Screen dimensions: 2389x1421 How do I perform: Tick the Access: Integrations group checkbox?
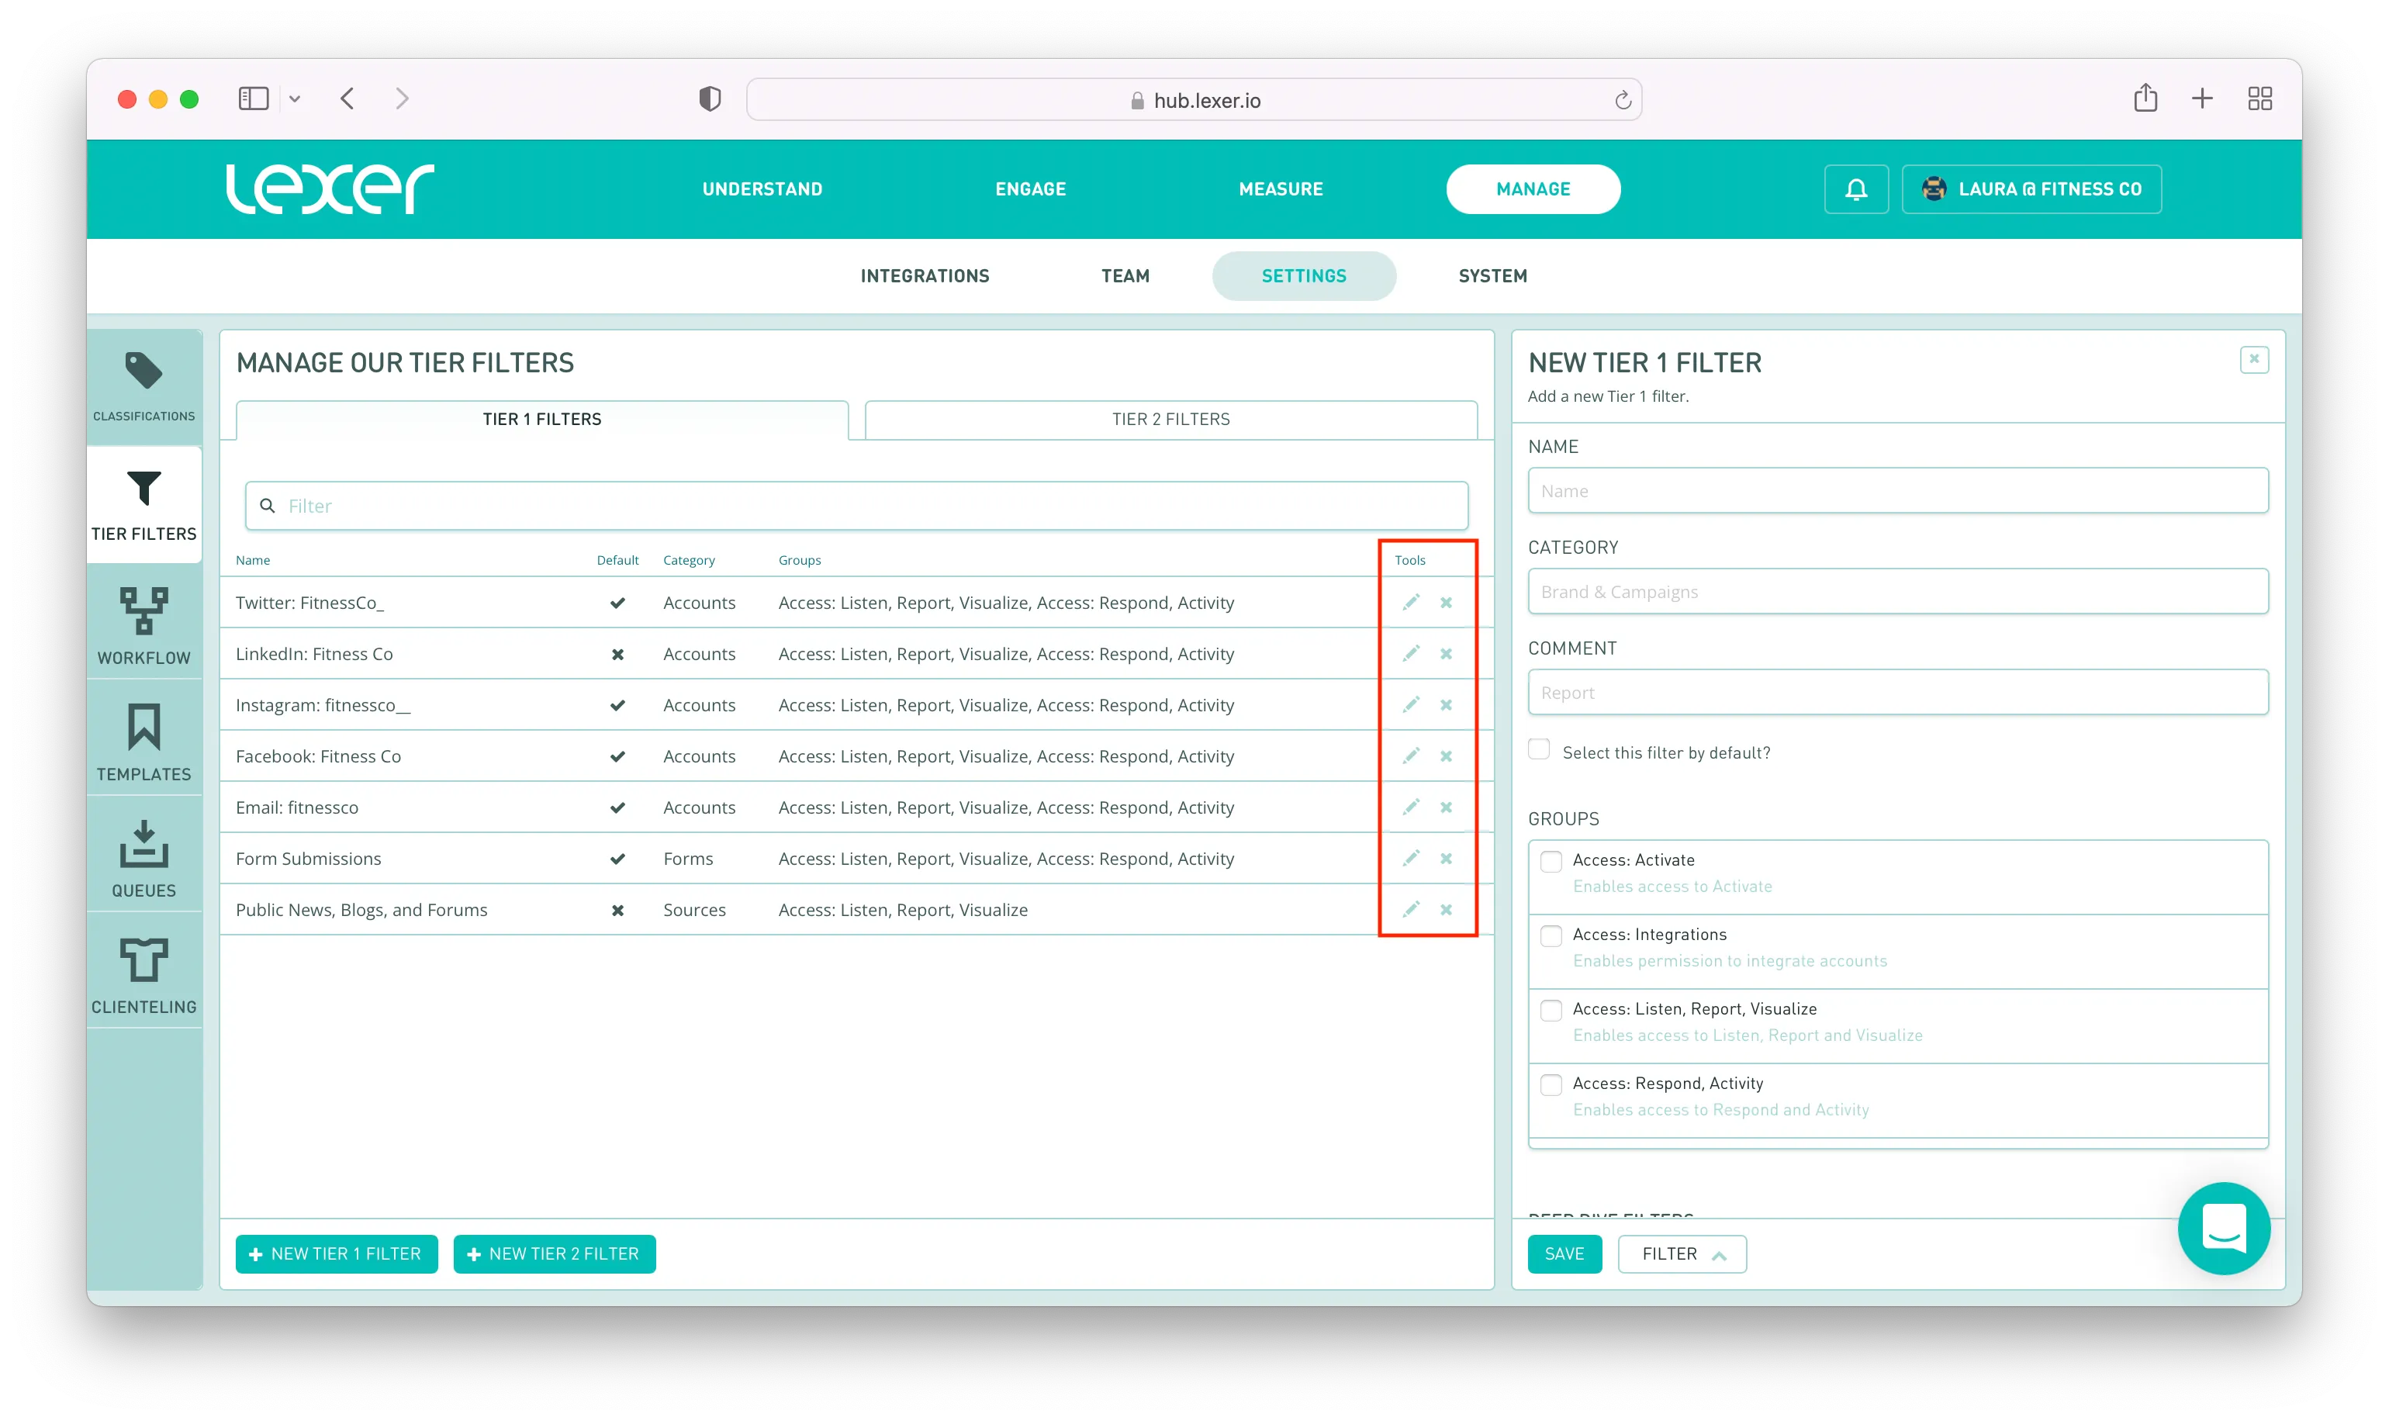pos(1551,935)
